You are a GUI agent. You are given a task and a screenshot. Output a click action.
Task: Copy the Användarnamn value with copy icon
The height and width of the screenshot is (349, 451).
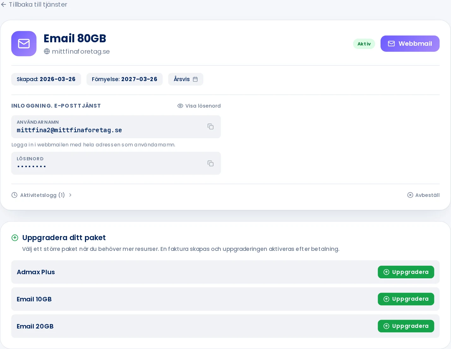(211, 127)
